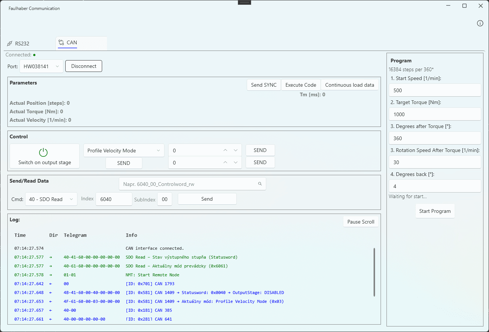Click the log vertical scrollbar
The width and height of the screenshot is (489, 332).
pos(374,272)
